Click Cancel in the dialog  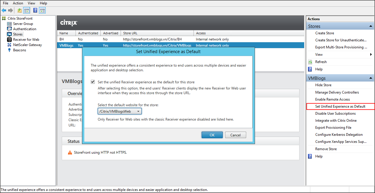[x=235, y=135]
